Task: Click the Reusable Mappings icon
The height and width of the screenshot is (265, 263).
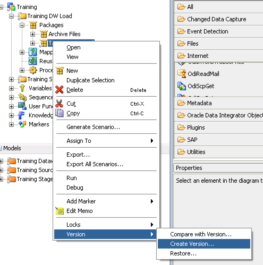Action: pos(33,61)
